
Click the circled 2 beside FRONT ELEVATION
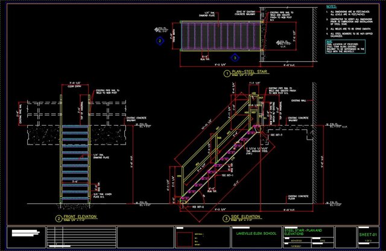[x=59, y=218]
